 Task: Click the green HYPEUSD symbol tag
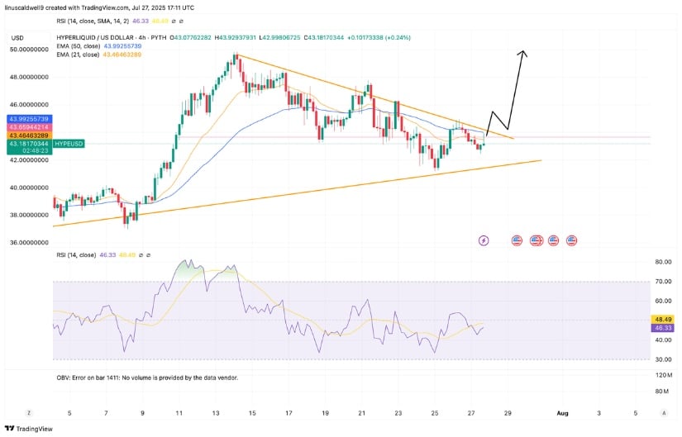click(x=69, y=144)
